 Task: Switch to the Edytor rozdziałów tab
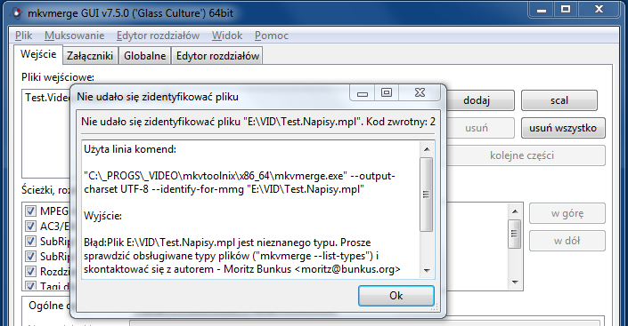click(x=217, y=56)
